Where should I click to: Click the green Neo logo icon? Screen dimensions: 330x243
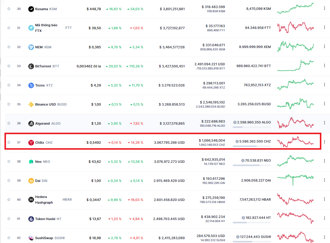point(31,162)
